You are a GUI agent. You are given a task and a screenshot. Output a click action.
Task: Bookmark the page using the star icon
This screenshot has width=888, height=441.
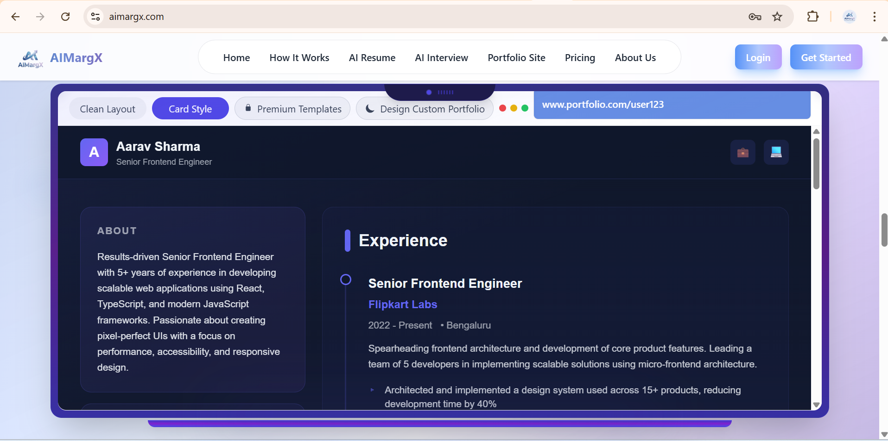[x=777, y=16]
